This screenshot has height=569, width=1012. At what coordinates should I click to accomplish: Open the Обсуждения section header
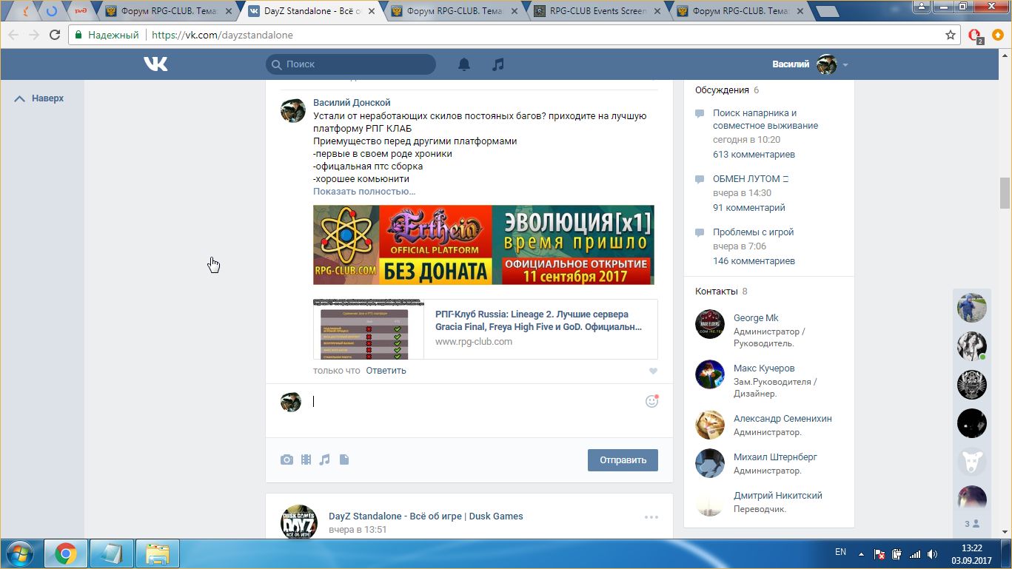(722, 90)
